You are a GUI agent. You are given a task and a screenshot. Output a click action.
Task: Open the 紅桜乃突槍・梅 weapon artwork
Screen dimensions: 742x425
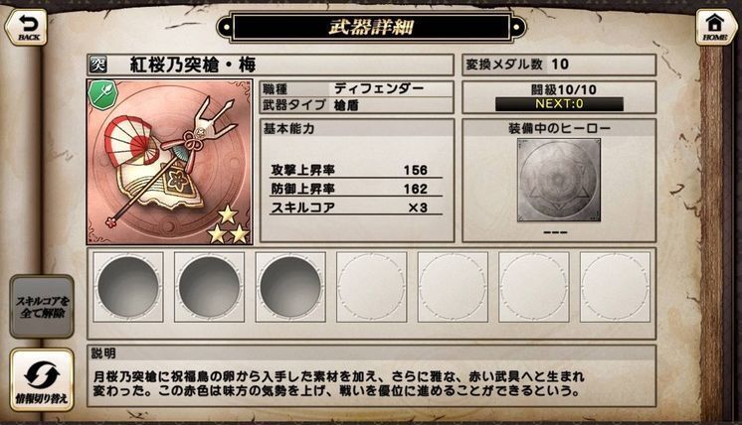coord(169,162)
